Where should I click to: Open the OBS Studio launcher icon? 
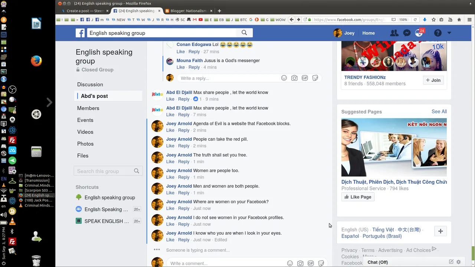12,89
